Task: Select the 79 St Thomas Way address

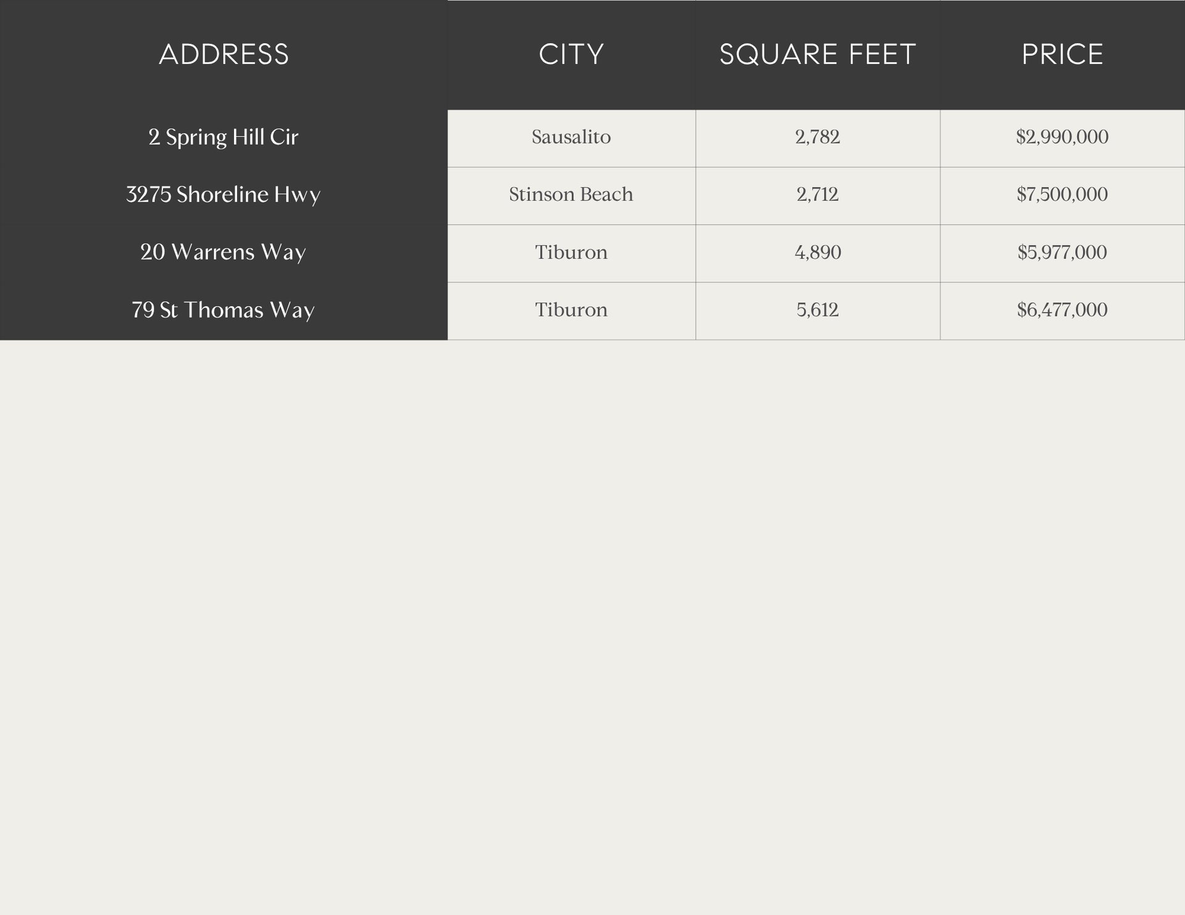Action: [x=223, y=310]
